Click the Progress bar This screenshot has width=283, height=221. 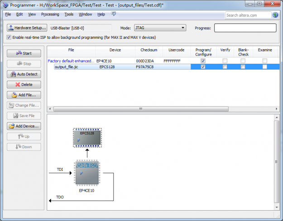[245, 28]
